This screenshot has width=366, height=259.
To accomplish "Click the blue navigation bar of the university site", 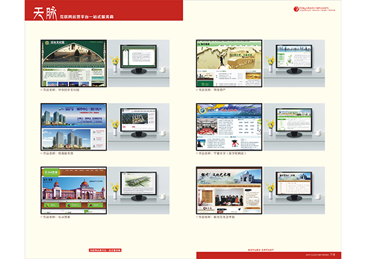I will point(229,117).
